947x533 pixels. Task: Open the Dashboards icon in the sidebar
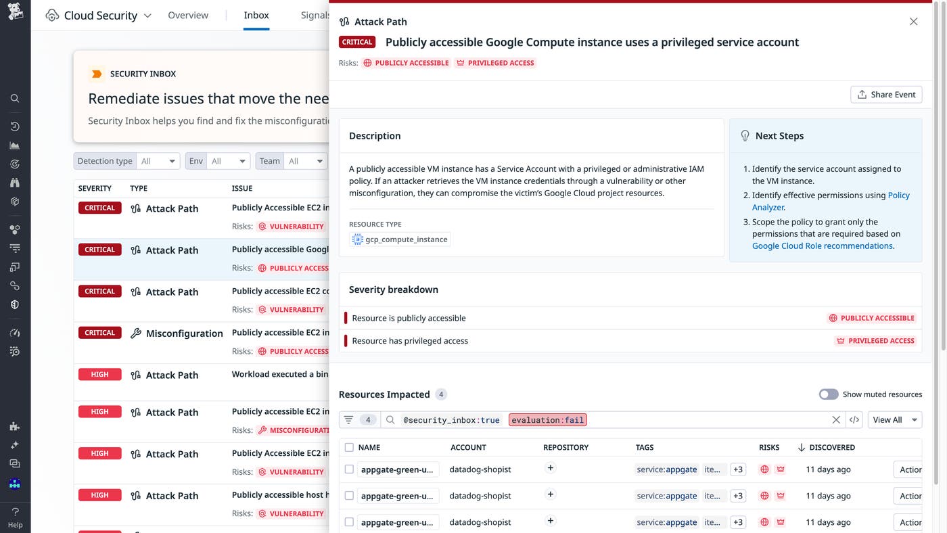[14, 144]
